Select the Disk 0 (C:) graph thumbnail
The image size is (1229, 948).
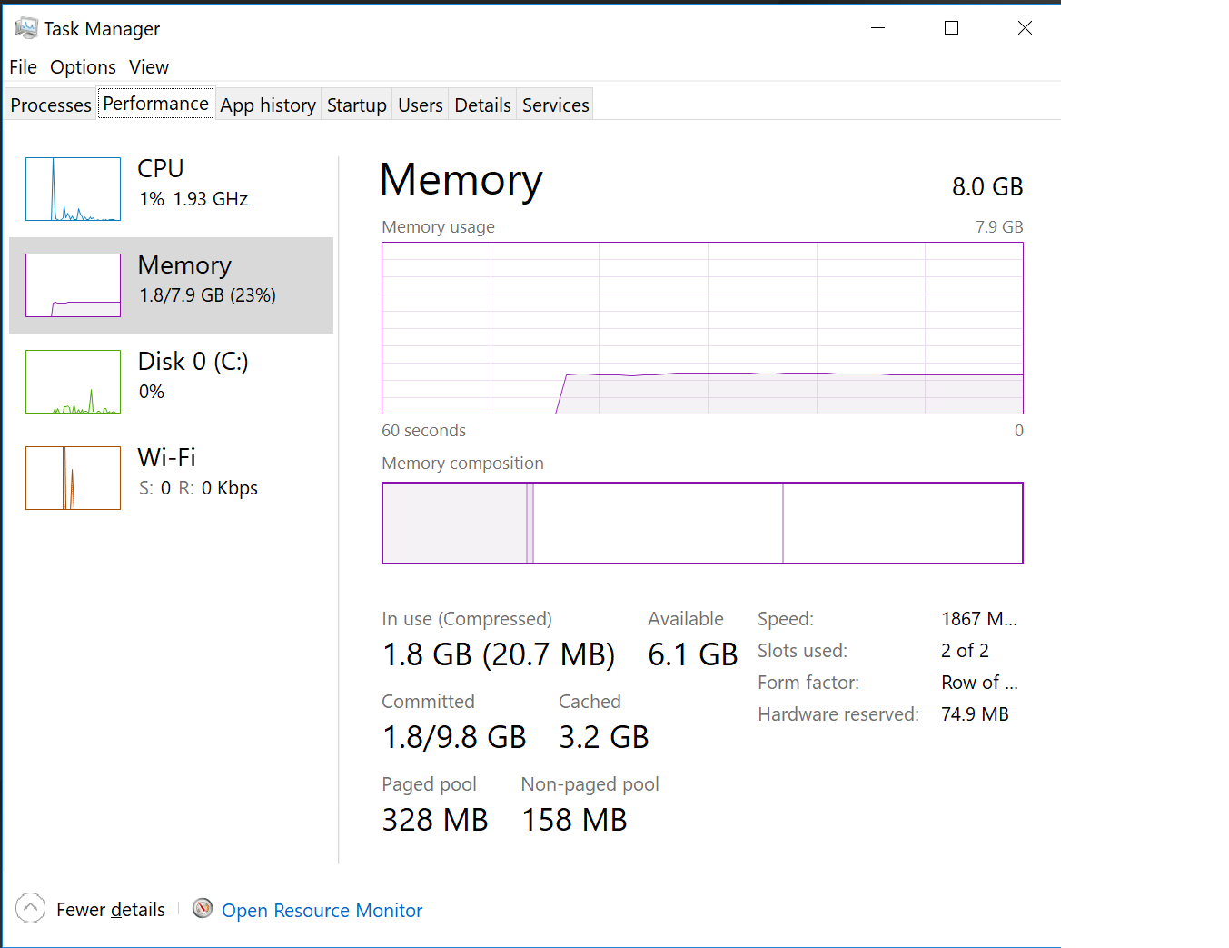[x=73, y=382]
